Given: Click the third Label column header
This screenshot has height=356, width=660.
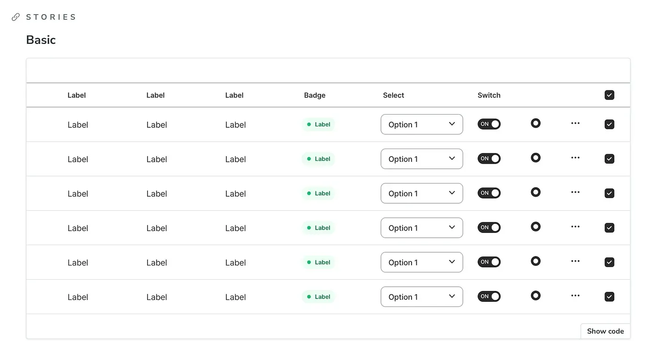Looking at the screenshot, I should tap(234, 95).
